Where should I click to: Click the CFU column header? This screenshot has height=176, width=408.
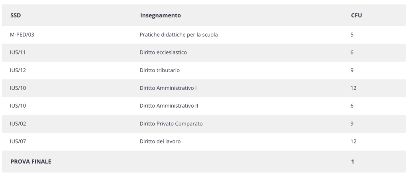click(356, 15)
